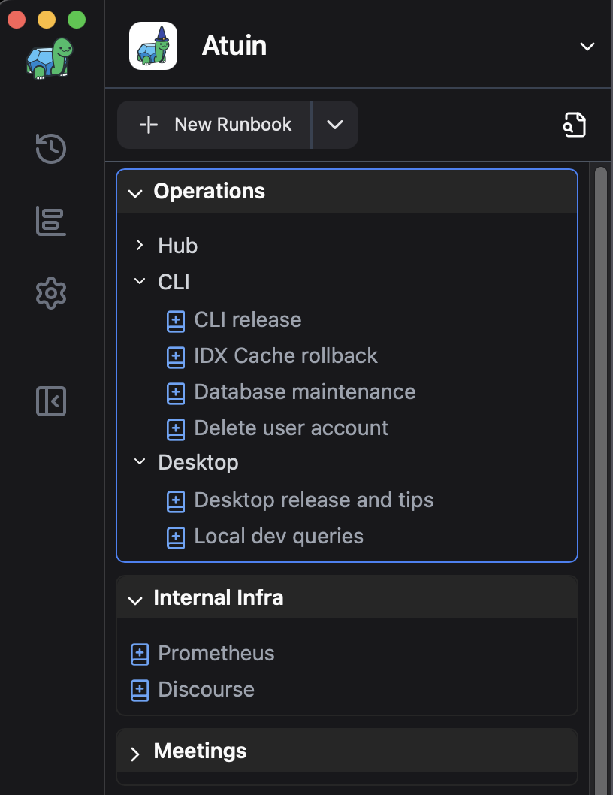Click the vertical scrollbar in runbook list

[x=600, y=451]
